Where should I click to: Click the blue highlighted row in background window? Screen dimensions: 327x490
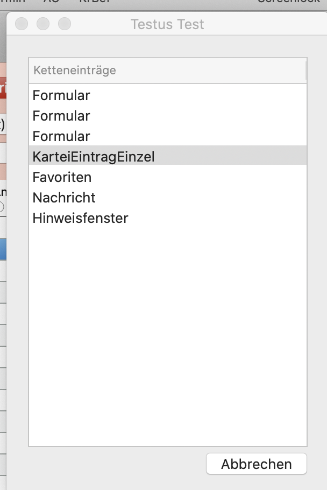coord(3,249)
